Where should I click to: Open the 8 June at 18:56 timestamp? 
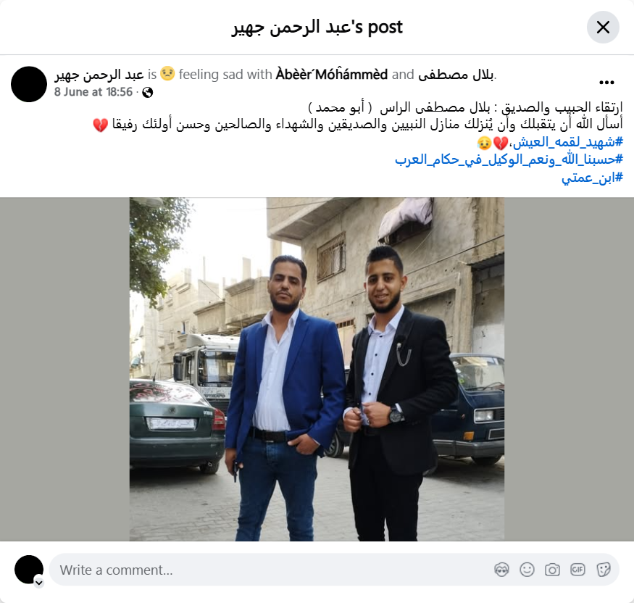tap(93, 92)
